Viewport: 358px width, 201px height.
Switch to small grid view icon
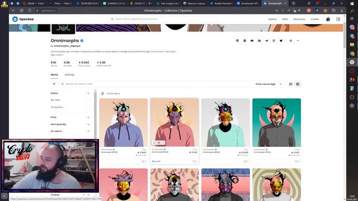[298, 84]
